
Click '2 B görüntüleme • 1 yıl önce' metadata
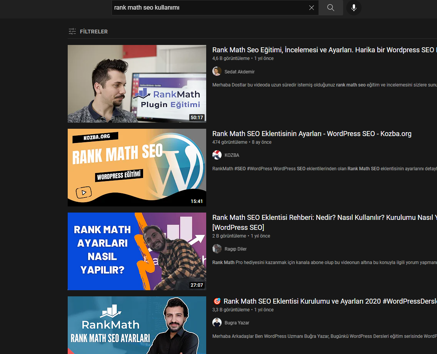[241, 236]
